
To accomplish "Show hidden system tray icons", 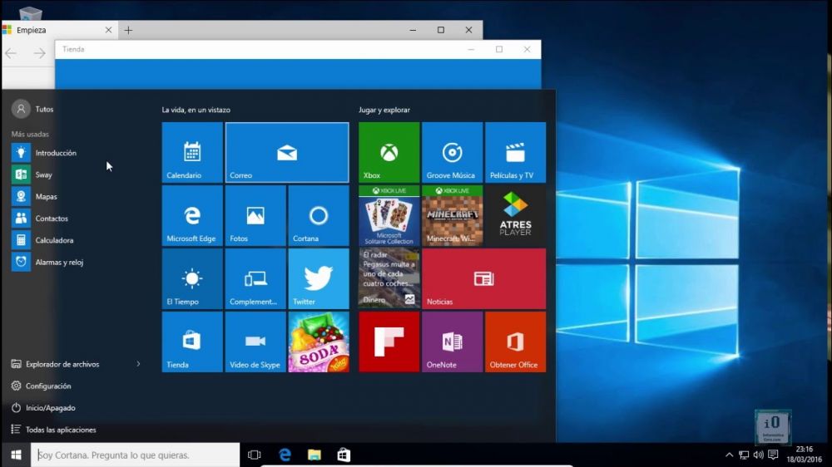I will pyautogui.click(x=729, y=455).
